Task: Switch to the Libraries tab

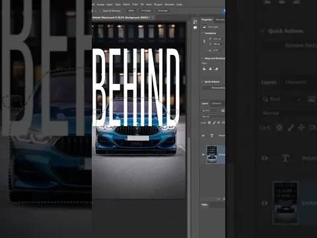Action: pos(220,20)
